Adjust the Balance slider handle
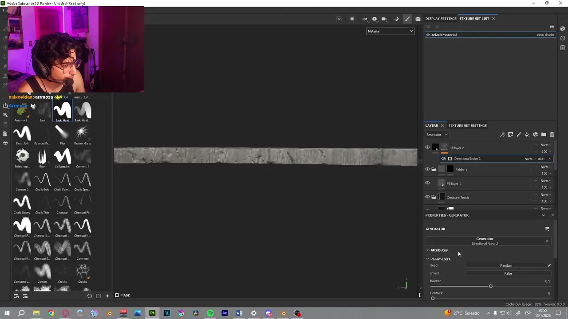This screenshot has height=319, width=568. pos(490,286)
